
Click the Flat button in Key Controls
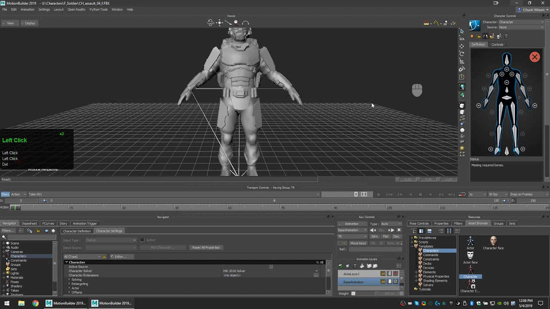tap(385, 236)
